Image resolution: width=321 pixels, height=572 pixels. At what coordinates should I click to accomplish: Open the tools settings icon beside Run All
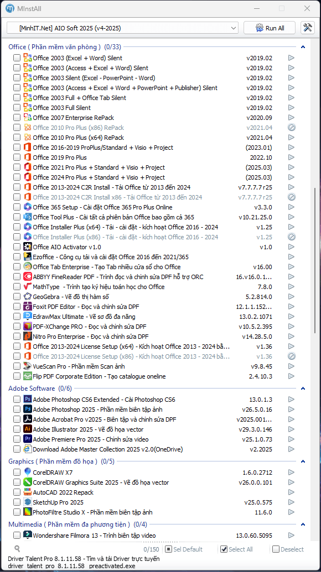pos(308,28)
